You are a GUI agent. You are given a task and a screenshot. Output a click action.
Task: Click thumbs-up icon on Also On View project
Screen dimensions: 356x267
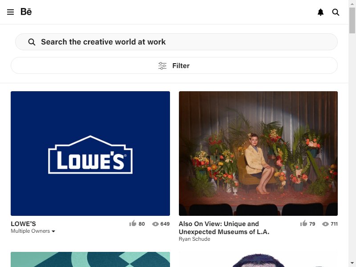(303, 223)
